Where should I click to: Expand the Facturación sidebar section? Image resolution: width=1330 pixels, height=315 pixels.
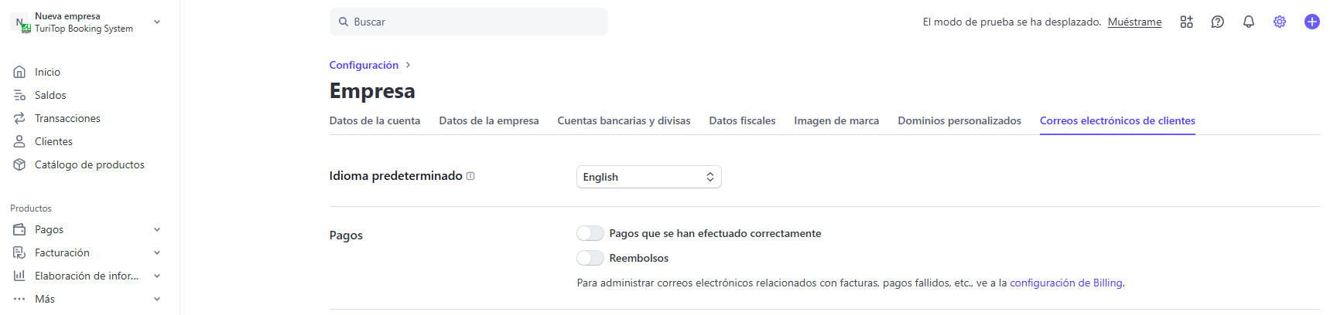[157, 252]
